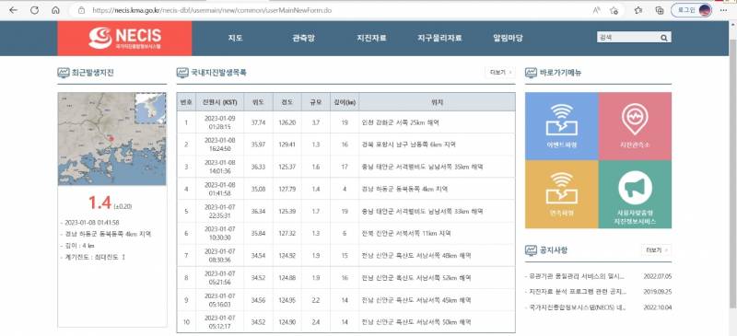The height and width of the screenshot is (336, 737).
Task: Select row 전북 진안군 서북서쪽 11km 지역
Action: tap(346, 234)
